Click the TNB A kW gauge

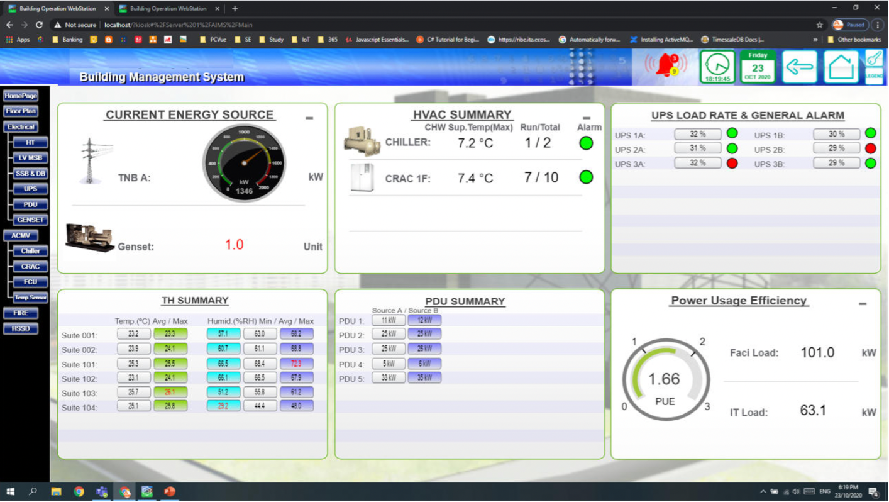point(244,164)
